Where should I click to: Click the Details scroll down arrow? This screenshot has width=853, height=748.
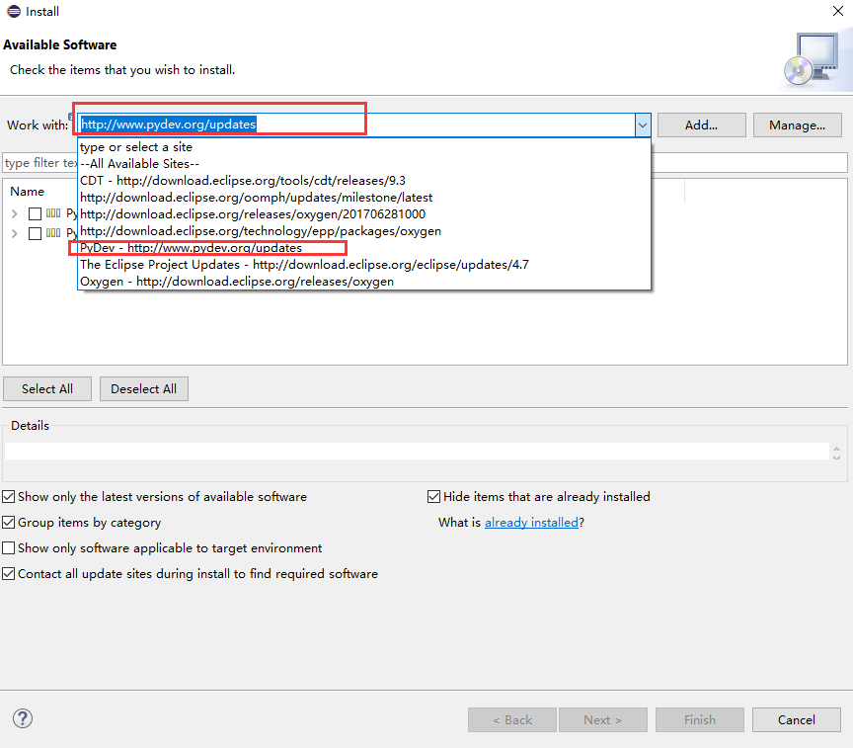pyautogui.click(x=836, y=457)
